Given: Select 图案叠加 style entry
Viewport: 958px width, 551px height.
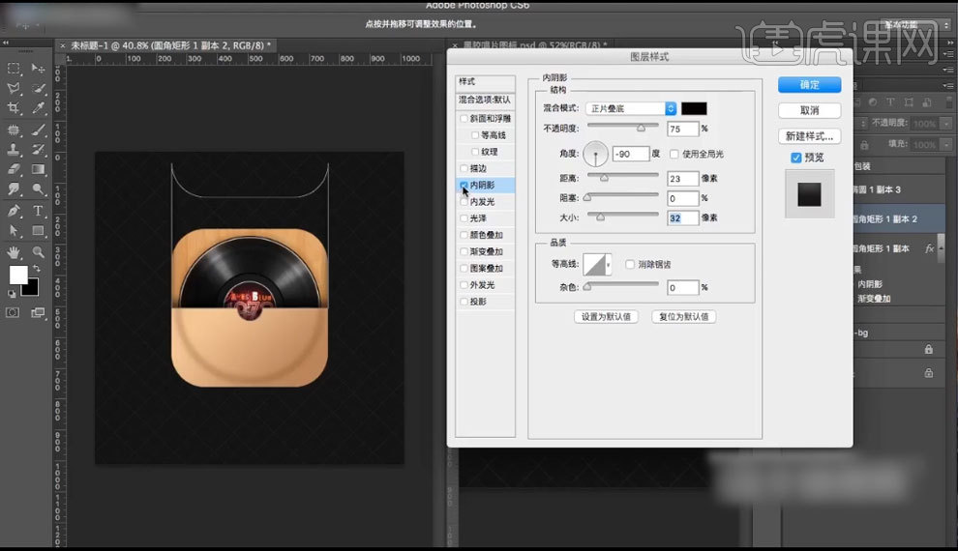Looking at the screenshot, I should tap(487, 268).
